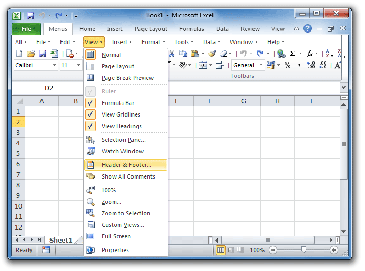Click the AutoSum sigma icon

[x=293, y=54]
